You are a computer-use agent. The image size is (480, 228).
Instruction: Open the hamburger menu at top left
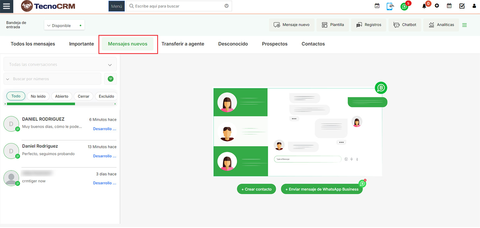tap(7, 7)
